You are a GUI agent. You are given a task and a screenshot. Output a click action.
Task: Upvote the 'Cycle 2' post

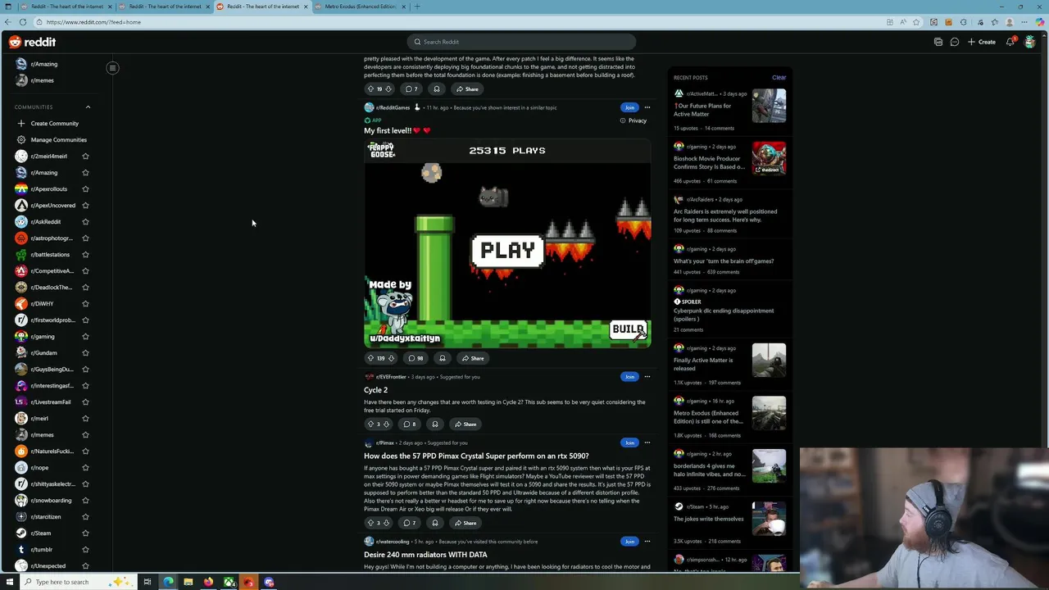[370, 424]
